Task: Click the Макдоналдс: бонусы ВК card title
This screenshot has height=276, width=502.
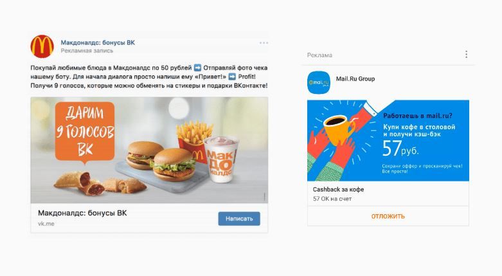Action: click(82, 213)
